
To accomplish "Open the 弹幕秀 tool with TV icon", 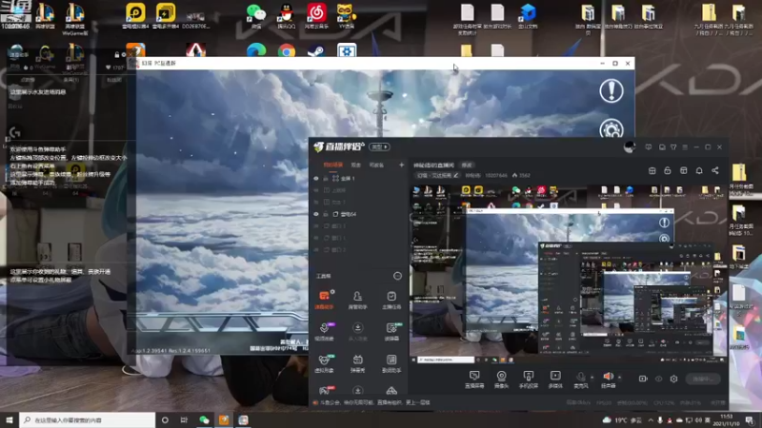I will pos(358,363).
